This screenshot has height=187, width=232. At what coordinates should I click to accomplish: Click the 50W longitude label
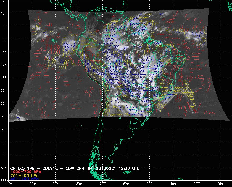(150, 184)
